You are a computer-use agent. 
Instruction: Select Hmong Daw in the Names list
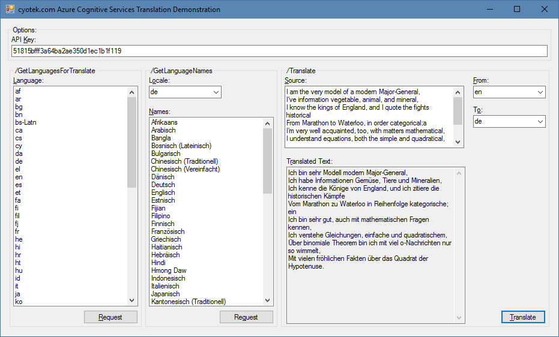pyautogui.click(x=207, y=271)
